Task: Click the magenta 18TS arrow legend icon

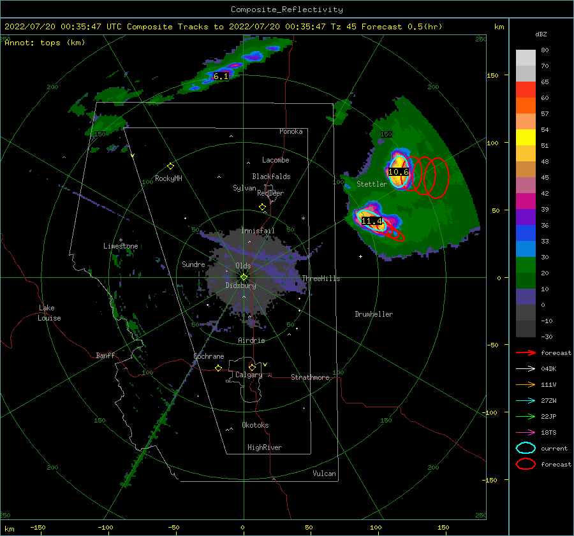Action: point(526,433)
